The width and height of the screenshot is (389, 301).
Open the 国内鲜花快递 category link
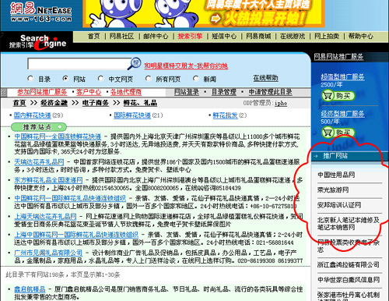(33, 115)
